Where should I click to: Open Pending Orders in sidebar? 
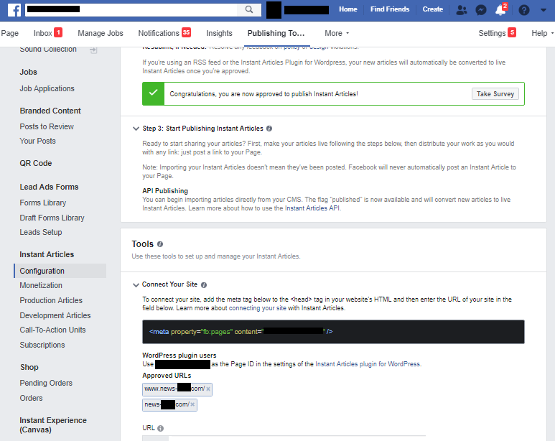click(46, 384)
